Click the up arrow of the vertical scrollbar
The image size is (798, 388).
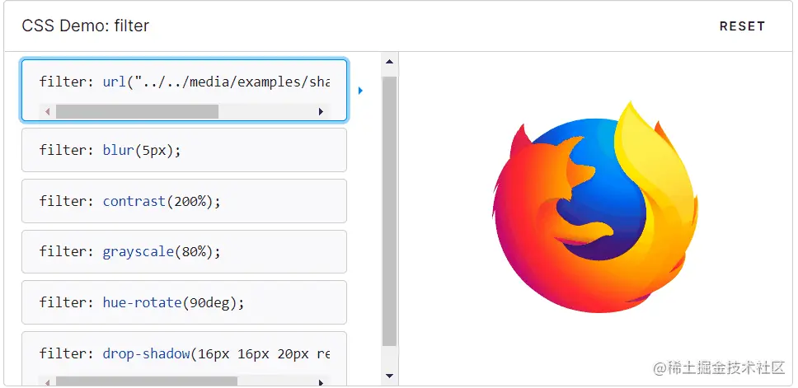tap(389, 62)
